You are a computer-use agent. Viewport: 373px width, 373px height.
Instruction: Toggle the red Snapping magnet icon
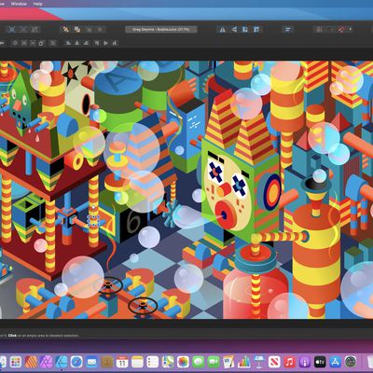coord(341,30)
